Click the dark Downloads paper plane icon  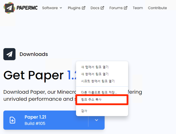pyautogui.click(x=9, y=54)
